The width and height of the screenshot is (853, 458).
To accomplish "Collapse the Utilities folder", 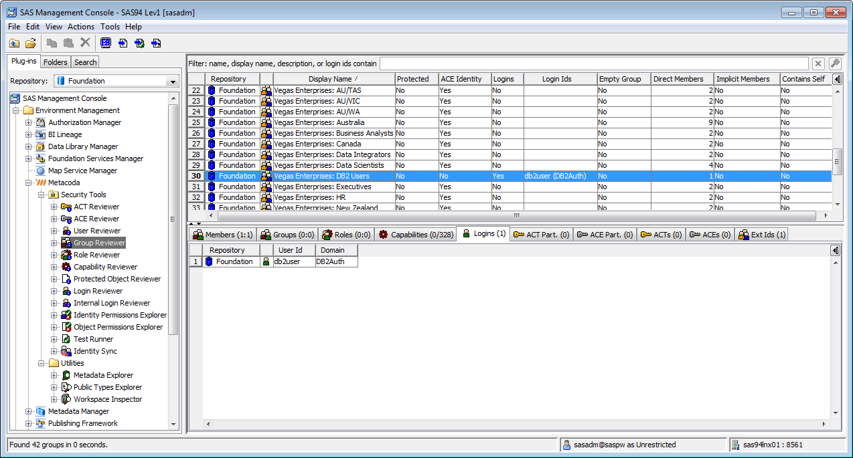I will 41,363.
